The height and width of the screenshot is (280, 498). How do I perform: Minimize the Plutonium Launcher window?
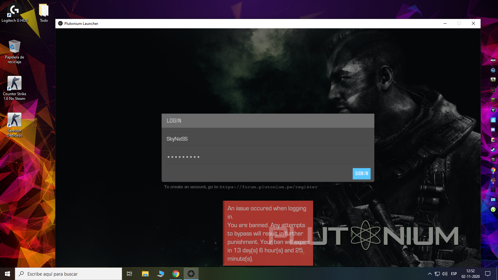click(x=445, y=23)
